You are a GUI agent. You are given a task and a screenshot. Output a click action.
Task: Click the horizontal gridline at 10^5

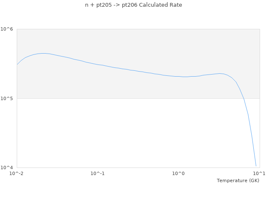[x=126, y=98]
